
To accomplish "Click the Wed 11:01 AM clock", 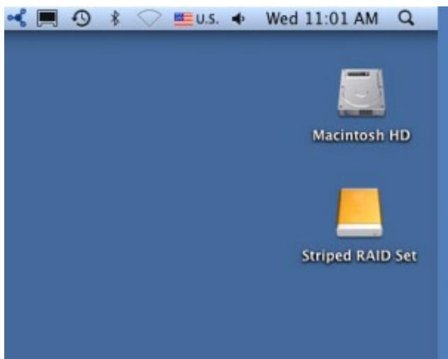I will [322, 19].
